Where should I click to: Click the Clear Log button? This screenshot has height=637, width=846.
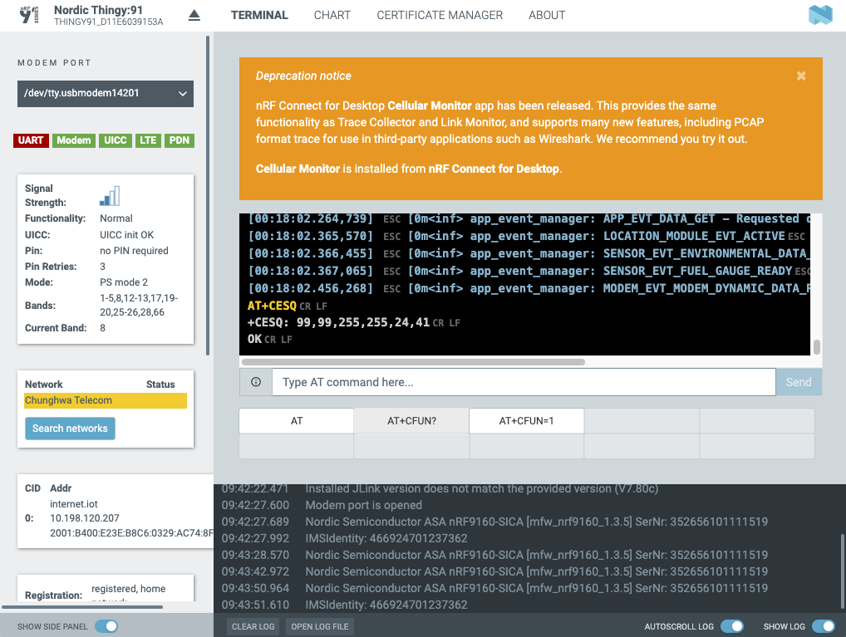pyautogui.click(x=253, y=626)
